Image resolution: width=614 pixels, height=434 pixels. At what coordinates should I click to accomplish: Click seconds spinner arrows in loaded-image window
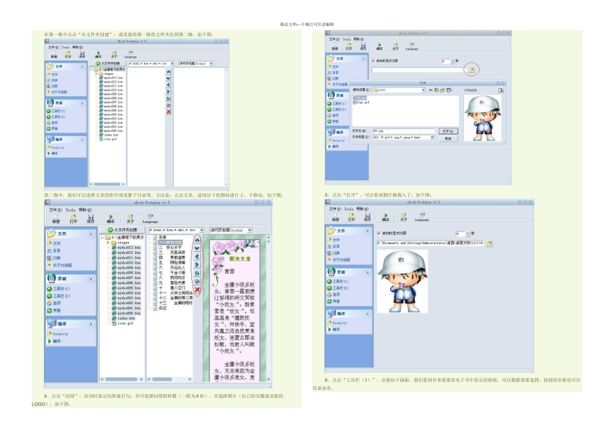coord(468,234)
